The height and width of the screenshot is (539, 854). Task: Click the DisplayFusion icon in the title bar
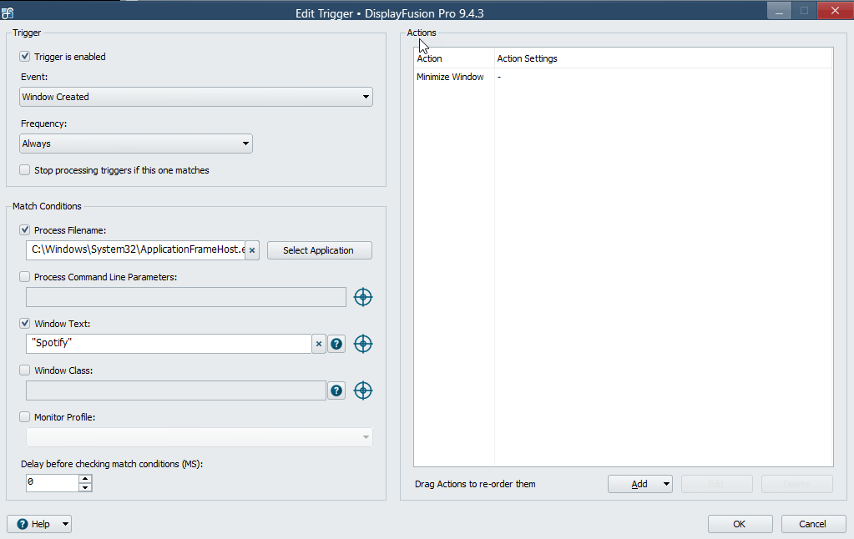(8, 13)
